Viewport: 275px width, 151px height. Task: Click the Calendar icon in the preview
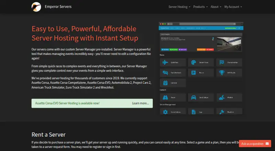(x=165, y=83)
